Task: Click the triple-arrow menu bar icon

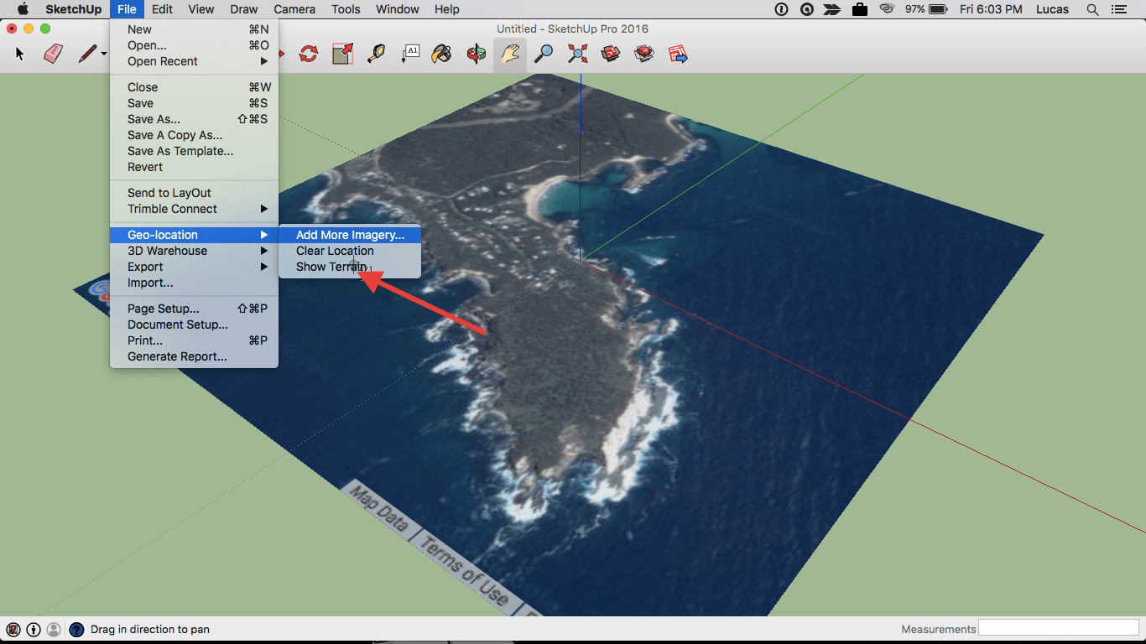Action: [832, 9]
